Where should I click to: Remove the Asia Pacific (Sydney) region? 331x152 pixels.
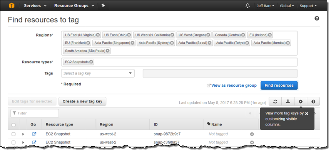coord(172,43)
